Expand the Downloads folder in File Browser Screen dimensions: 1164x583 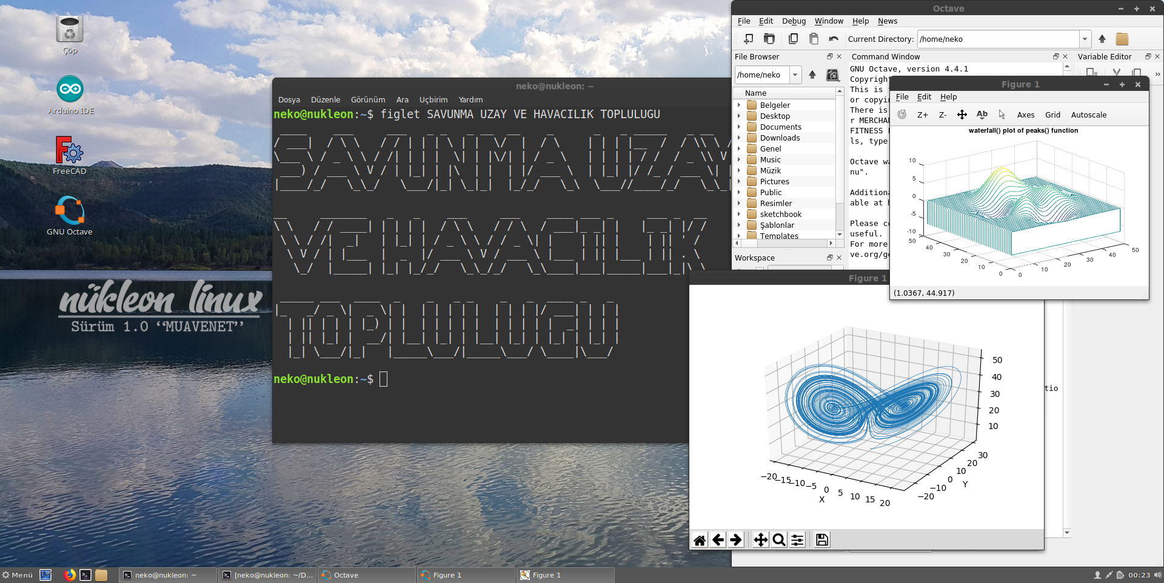coord(739,138)
